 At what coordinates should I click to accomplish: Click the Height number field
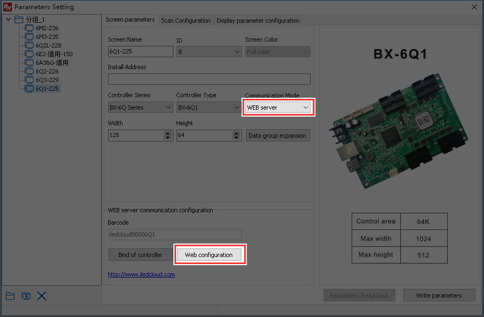click(x=205, y=135)
